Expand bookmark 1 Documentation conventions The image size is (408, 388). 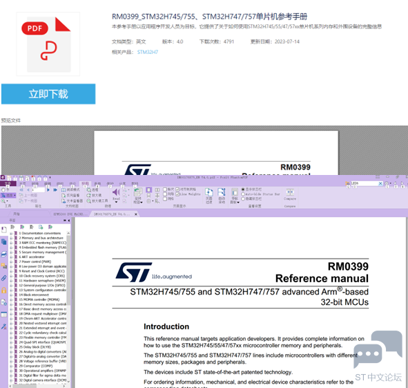pyautogui.click(x=12, y=233)
